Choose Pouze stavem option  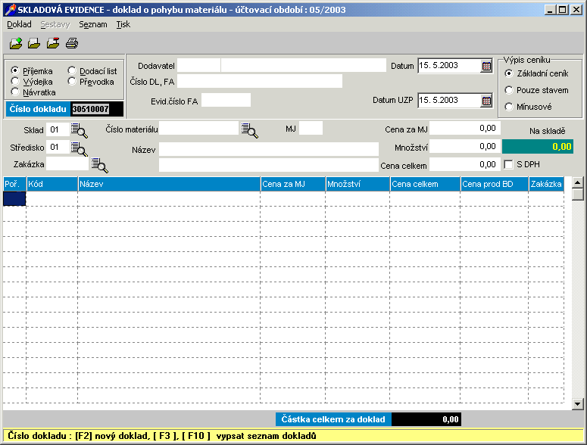509,90
